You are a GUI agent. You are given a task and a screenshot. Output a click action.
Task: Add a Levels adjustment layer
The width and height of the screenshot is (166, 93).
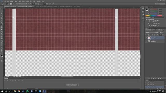click(151, 21)
